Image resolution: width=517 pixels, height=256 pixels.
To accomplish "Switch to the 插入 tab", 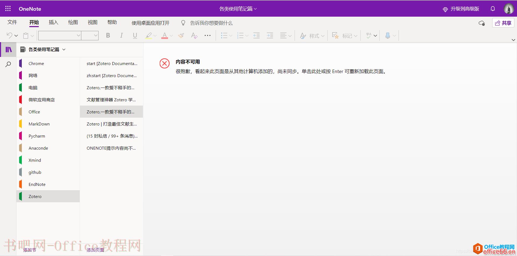I will coord(53,22).
